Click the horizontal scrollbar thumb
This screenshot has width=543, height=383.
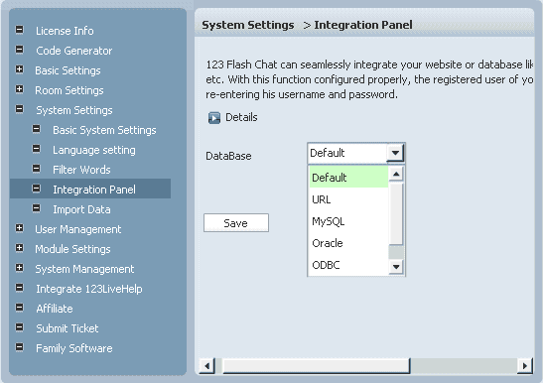coord(317,366)
